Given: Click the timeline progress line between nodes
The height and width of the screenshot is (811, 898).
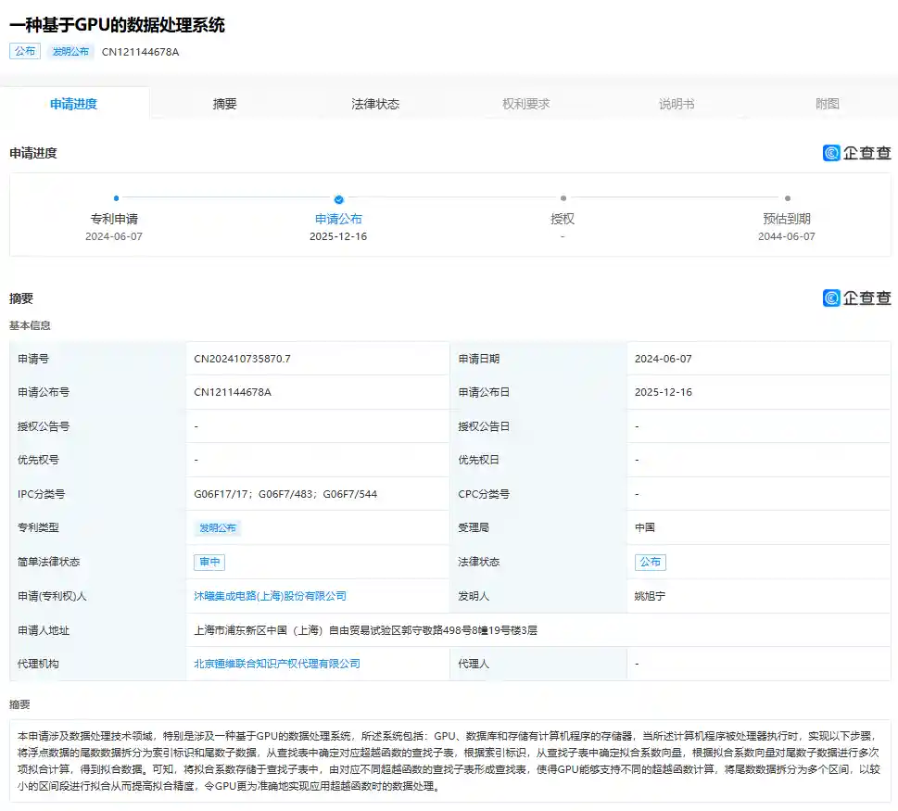Looking at the screenshot, I should pos(227,198).
